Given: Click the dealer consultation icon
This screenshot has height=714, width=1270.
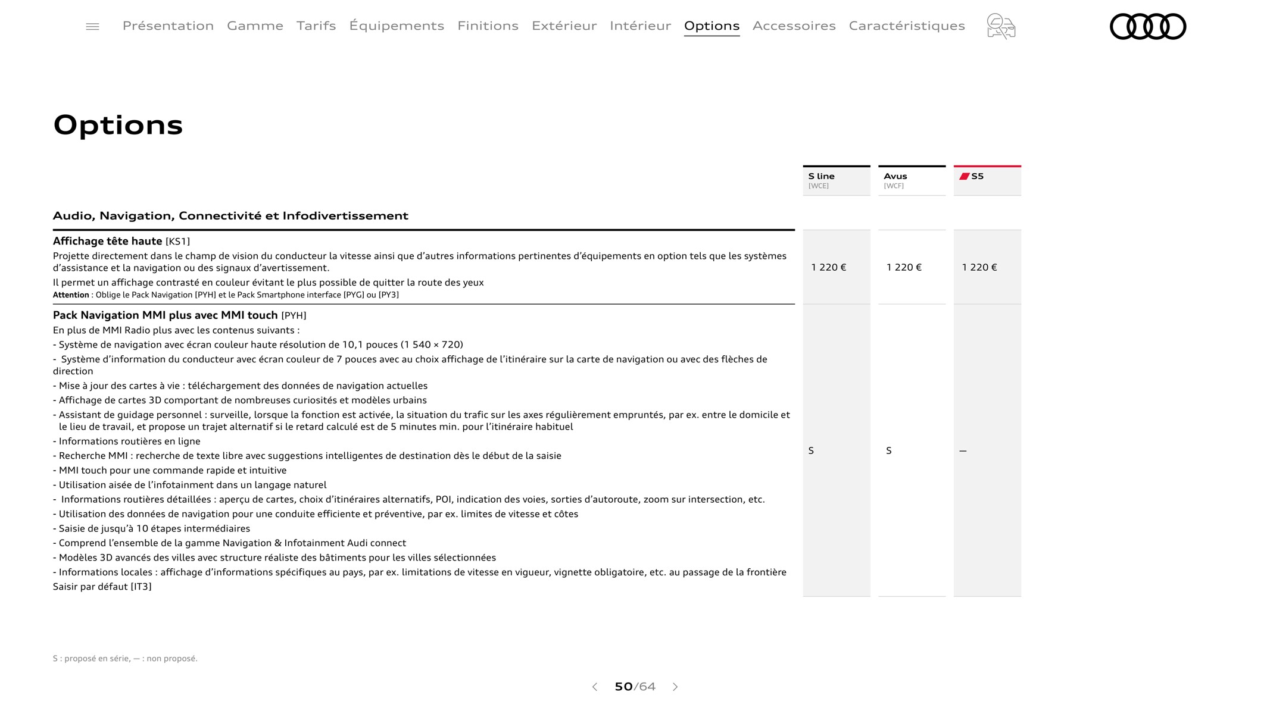Looking at the screenshot, I should (1001, 26).
